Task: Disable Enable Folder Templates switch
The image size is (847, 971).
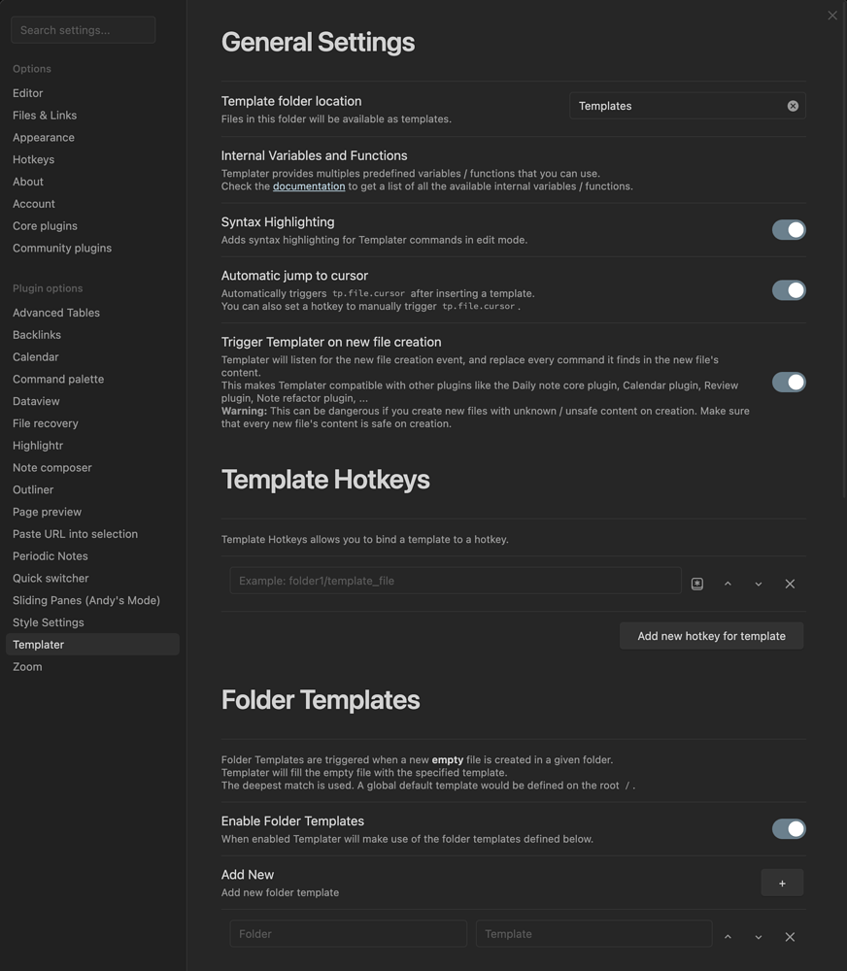Action: (x=789, y=828)
